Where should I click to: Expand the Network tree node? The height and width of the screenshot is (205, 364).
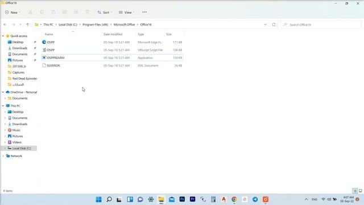[x=3, y=156]
